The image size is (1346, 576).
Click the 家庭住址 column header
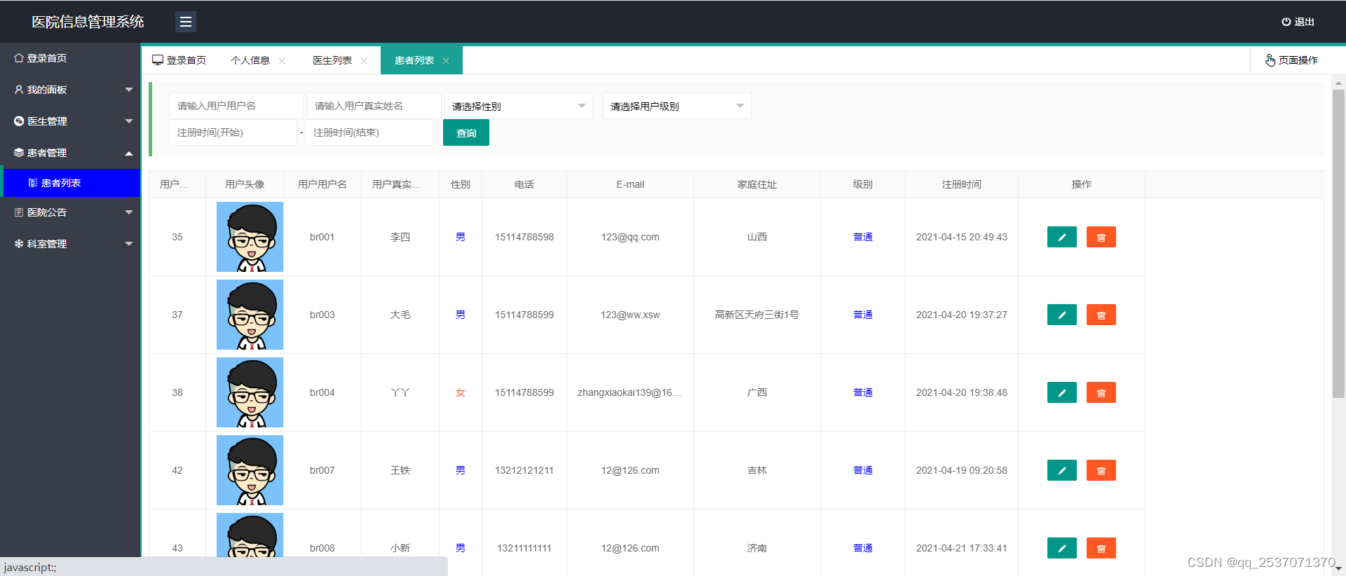point(757,184)
